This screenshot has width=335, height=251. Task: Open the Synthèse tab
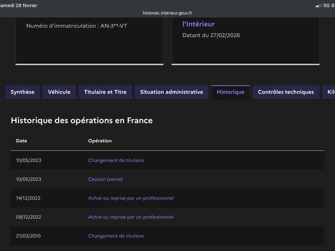pos(23,92)
